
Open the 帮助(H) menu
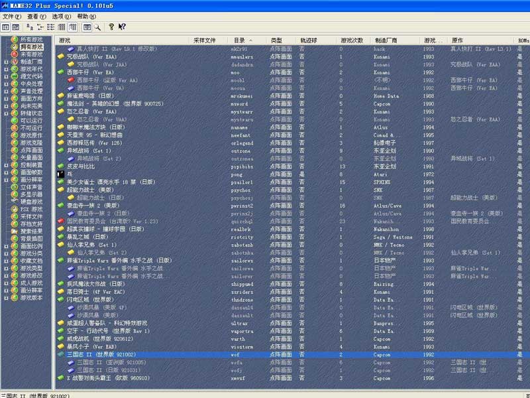point(87,16)
